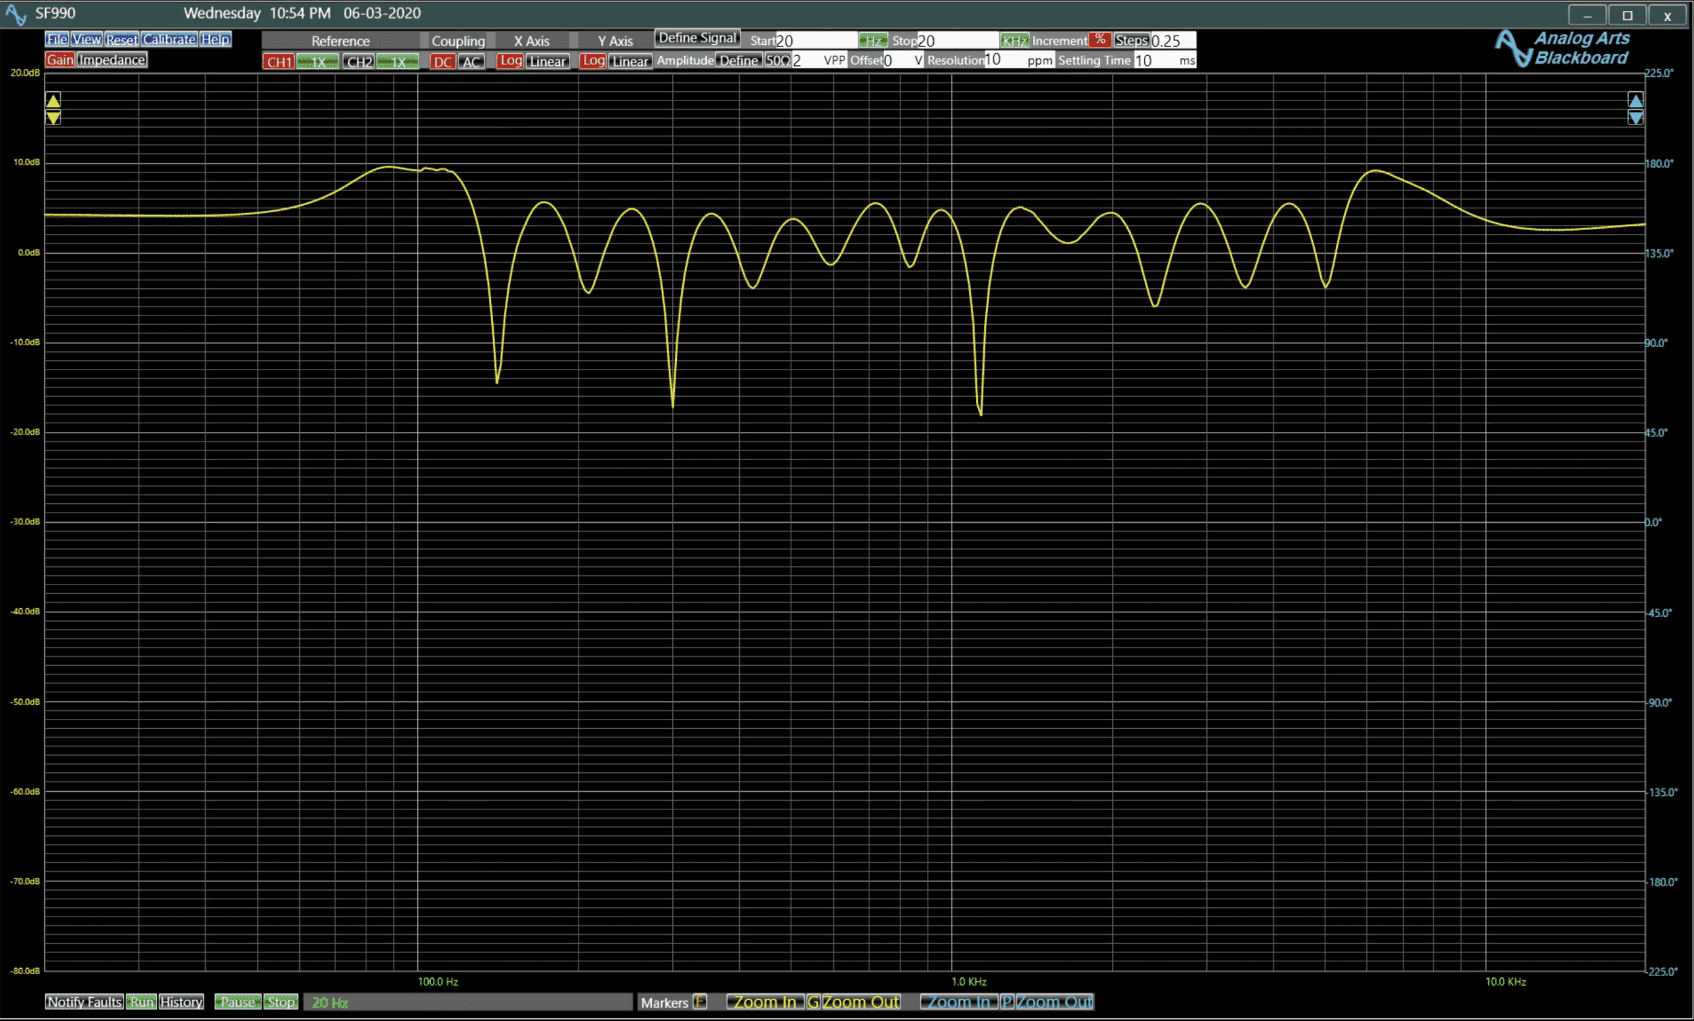Shift phase axis up with blue up arrow
Image resolution: width=1694 pixels, height=1021 pixels.
pos(1636,101)
